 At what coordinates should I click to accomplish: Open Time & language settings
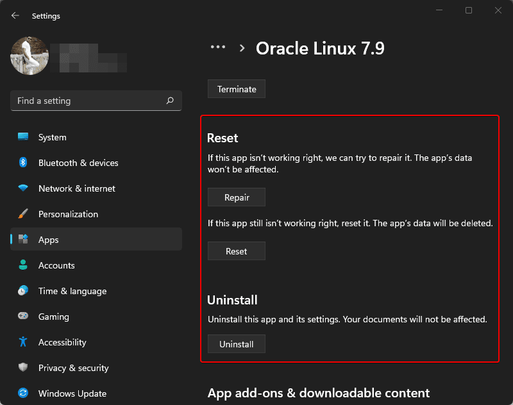[72, 291]
